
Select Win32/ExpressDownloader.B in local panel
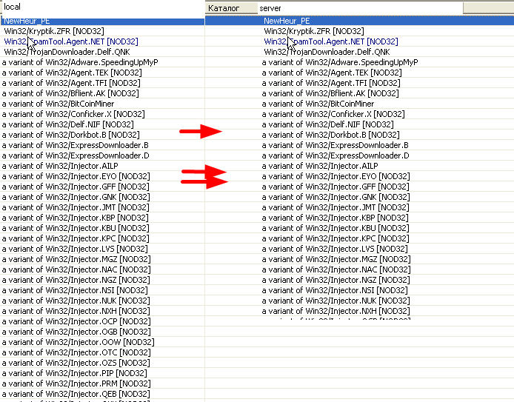(75, 145)
